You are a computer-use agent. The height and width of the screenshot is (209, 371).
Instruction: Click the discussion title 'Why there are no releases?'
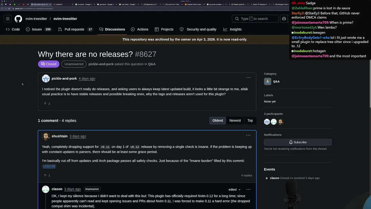point(85,54)
